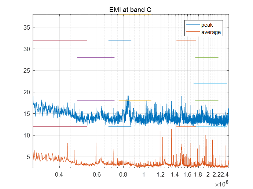Screen dimensions: 253x189
Task: Click the x-axis tick label 1.8
Action: [x=198, y=174]
